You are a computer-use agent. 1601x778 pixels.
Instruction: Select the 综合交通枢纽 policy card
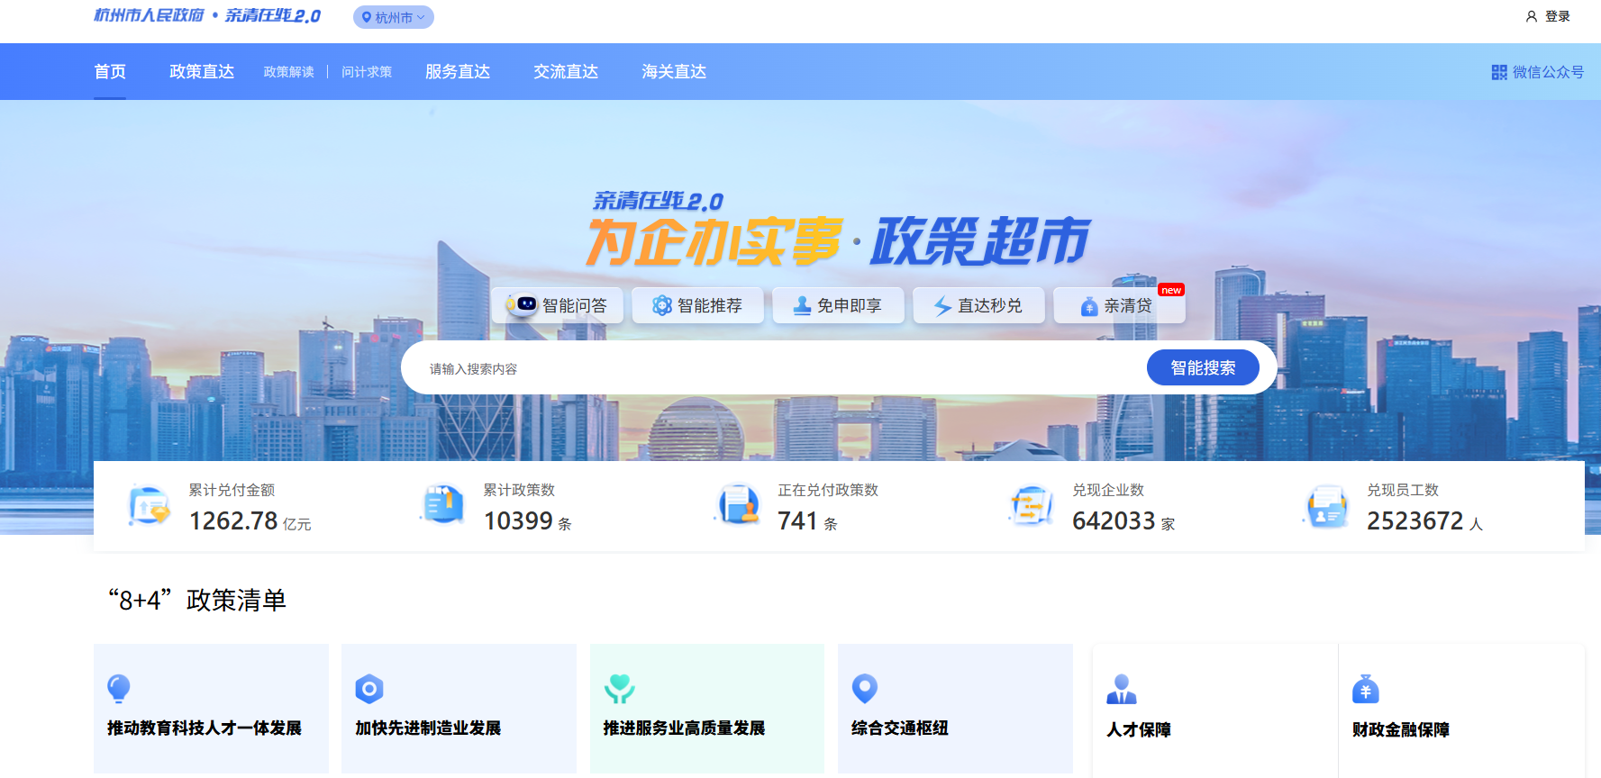click(x=954, y=709)
